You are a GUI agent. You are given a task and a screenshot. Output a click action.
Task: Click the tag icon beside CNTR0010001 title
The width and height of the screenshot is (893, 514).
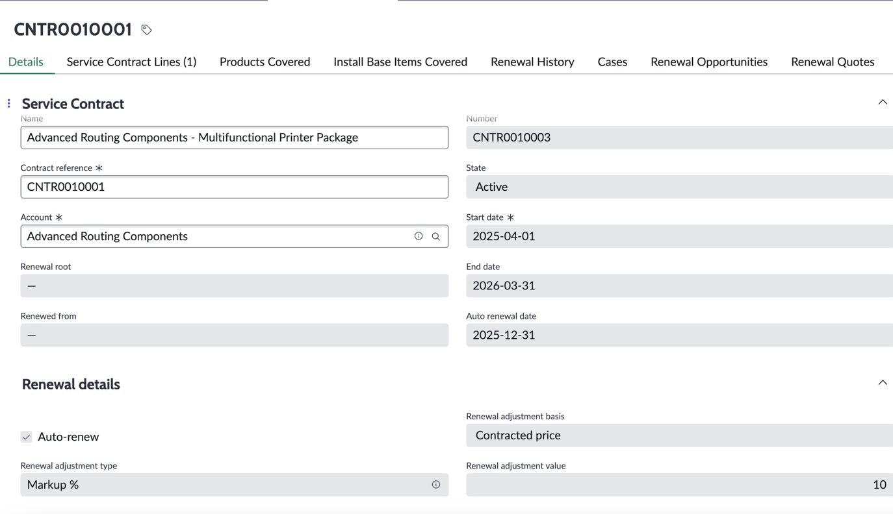click(146, 29)
